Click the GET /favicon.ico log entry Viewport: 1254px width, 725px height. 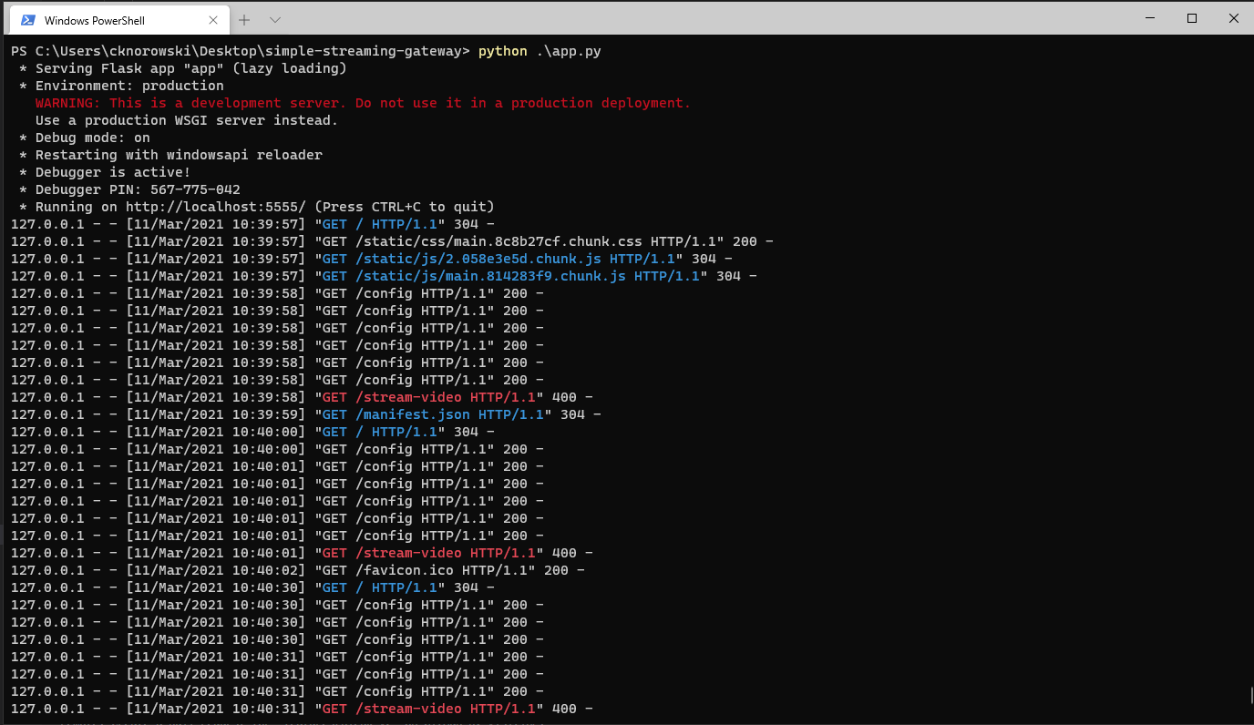298,570
